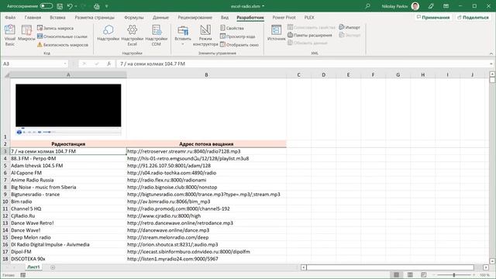Open Надстройки COM dialog
This screenshot has height=279, width=496.
pos(157,35)
